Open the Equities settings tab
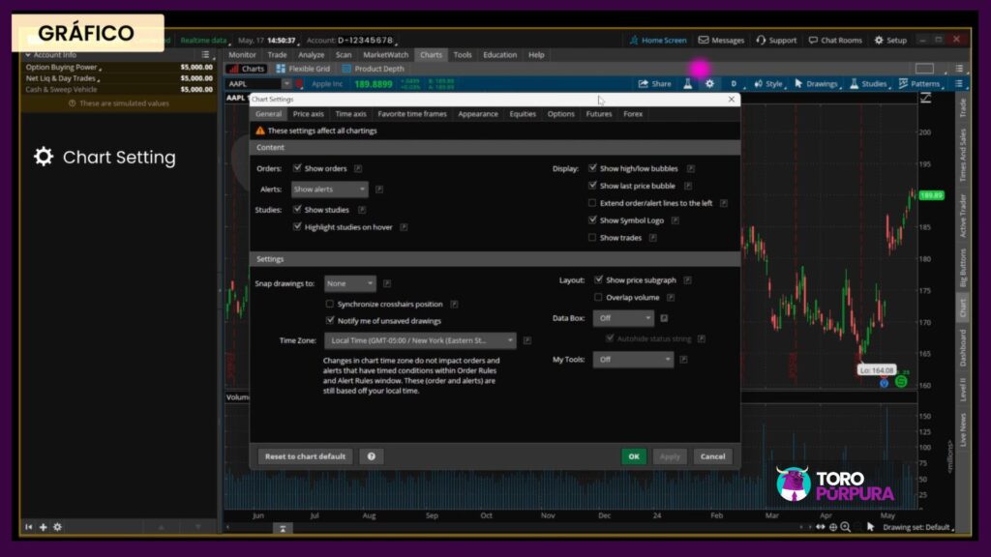Viewport: 991px width, 557px height. pos(523,114)
